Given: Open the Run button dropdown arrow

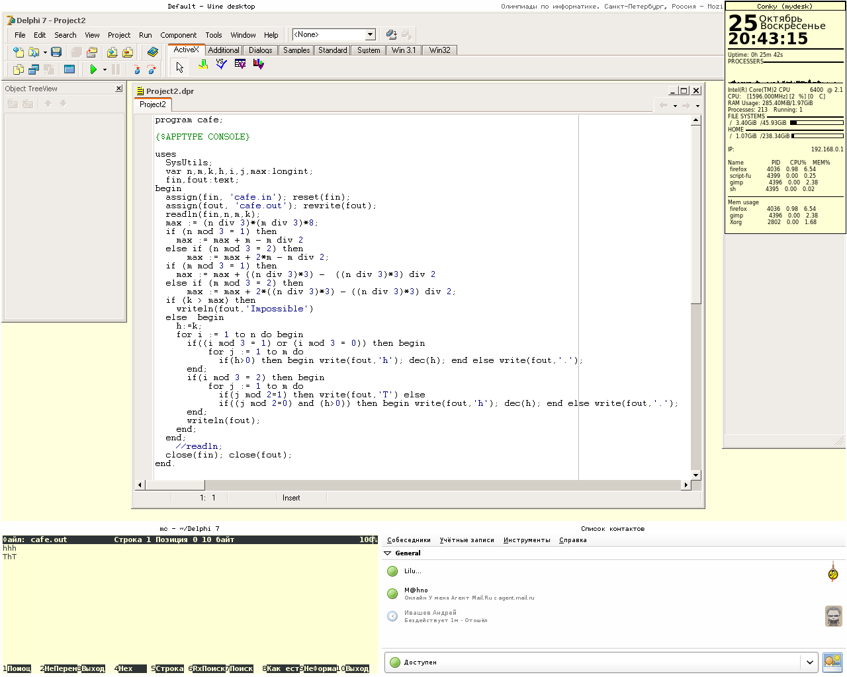Looking at the screenshot, I should (x=105, y=69).
